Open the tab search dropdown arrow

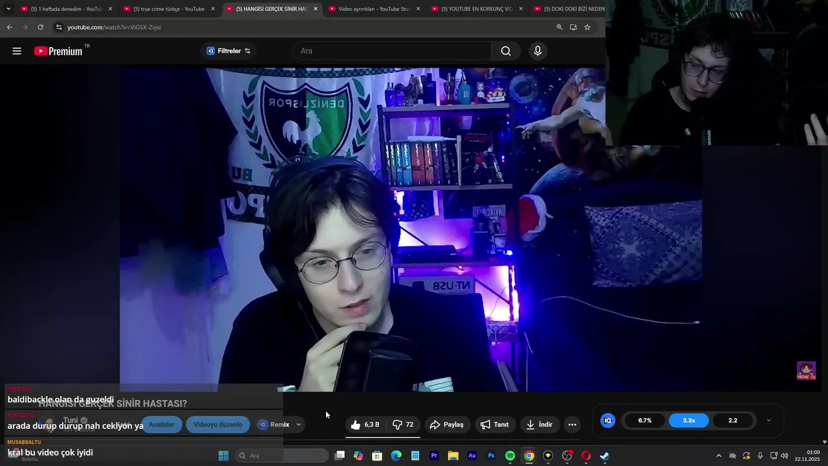click(8, 9)
